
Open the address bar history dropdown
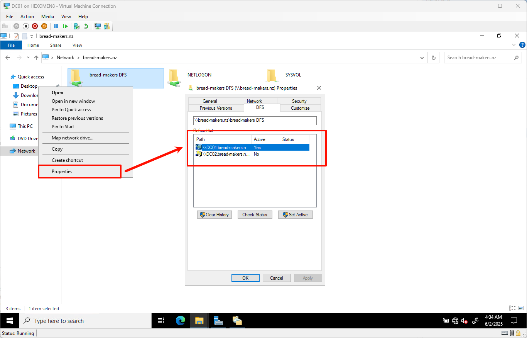[x=422, y=57]
